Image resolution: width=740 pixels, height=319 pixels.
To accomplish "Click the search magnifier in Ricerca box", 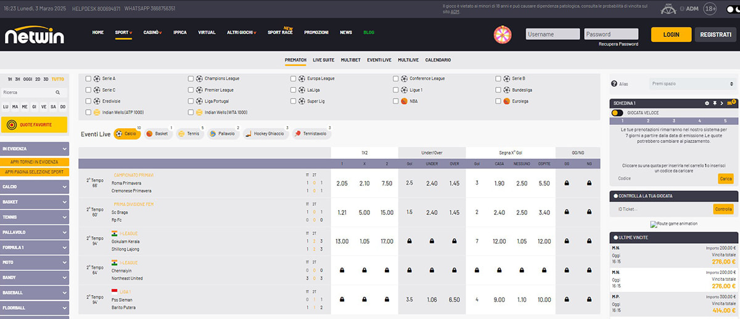I will (59, 92).
